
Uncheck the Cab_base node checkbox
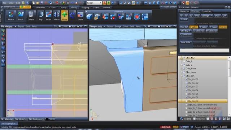(x=184, y=69)
